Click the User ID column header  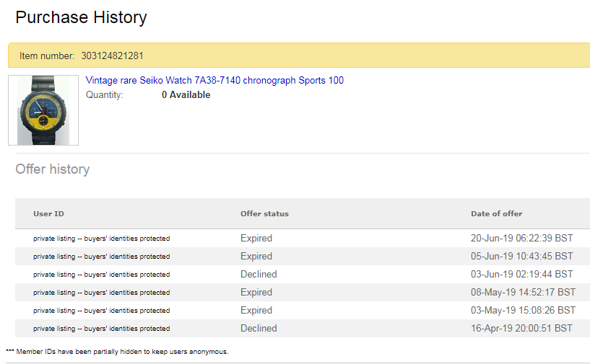(x=48, y=214)
